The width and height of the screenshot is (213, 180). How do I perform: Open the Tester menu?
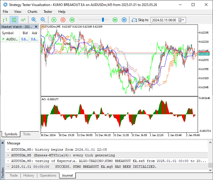point(48,12)
